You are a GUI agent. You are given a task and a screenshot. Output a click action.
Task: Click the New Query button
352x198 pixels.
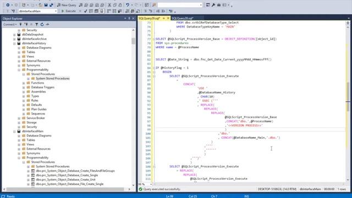tap(67, 5)
